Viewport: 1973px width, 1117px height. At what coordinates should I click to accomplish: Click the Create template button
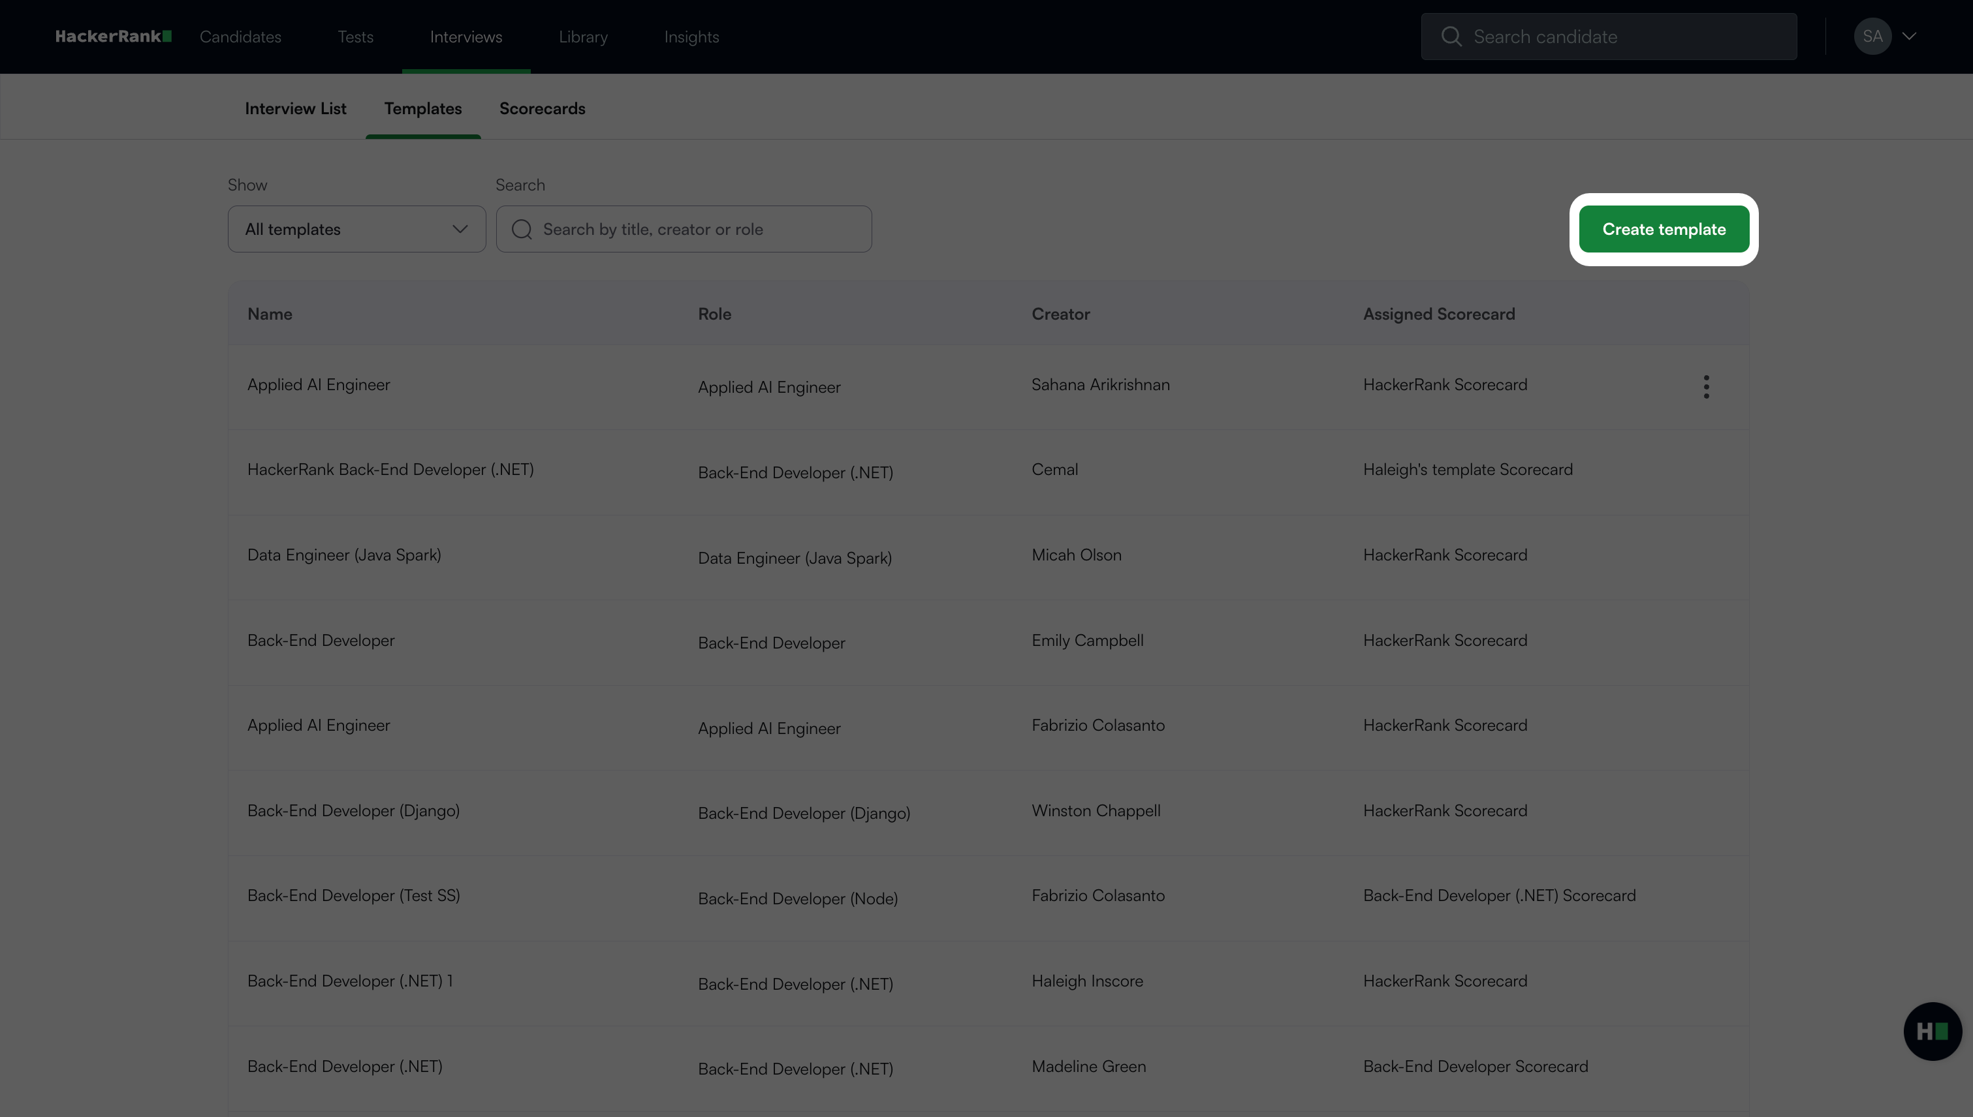tap(1664, 230)
